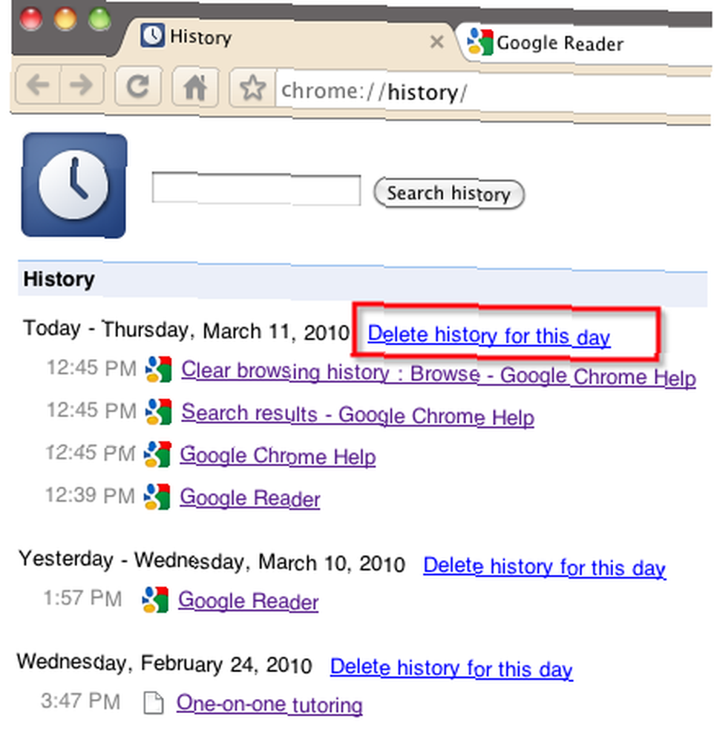Click the bold History section header
The width and height of the screenshot is (714, 742).
coord(59,279)
